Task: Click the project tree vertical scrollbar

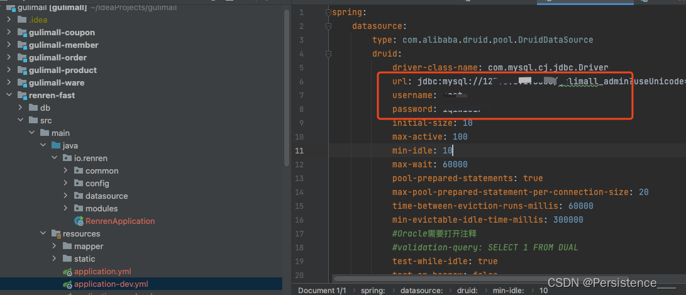Action: point(287,87)
